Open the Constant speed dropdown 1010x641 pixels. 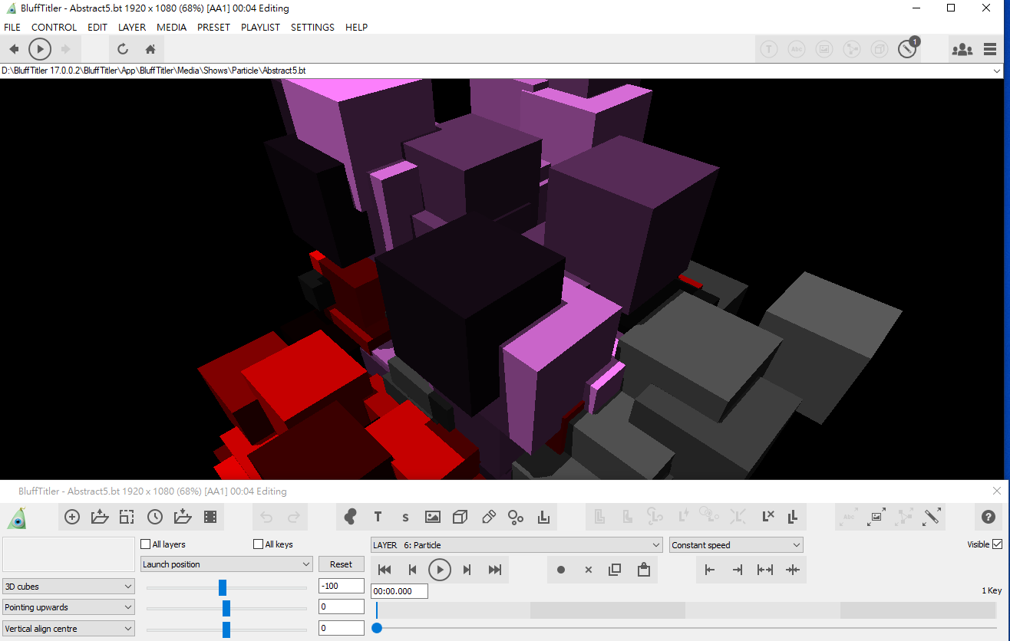coord(736,545)
